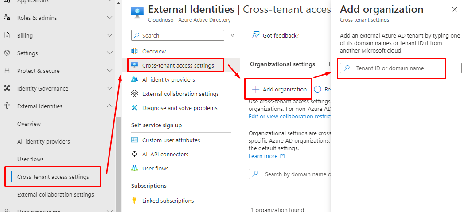This screenshot has width=468, height=212.
Task: Close the Add organization panel
Action: [454, 9]
